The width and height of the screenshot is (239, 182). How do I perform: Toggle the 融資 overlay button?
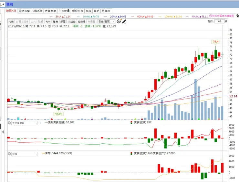click(41, 22)
